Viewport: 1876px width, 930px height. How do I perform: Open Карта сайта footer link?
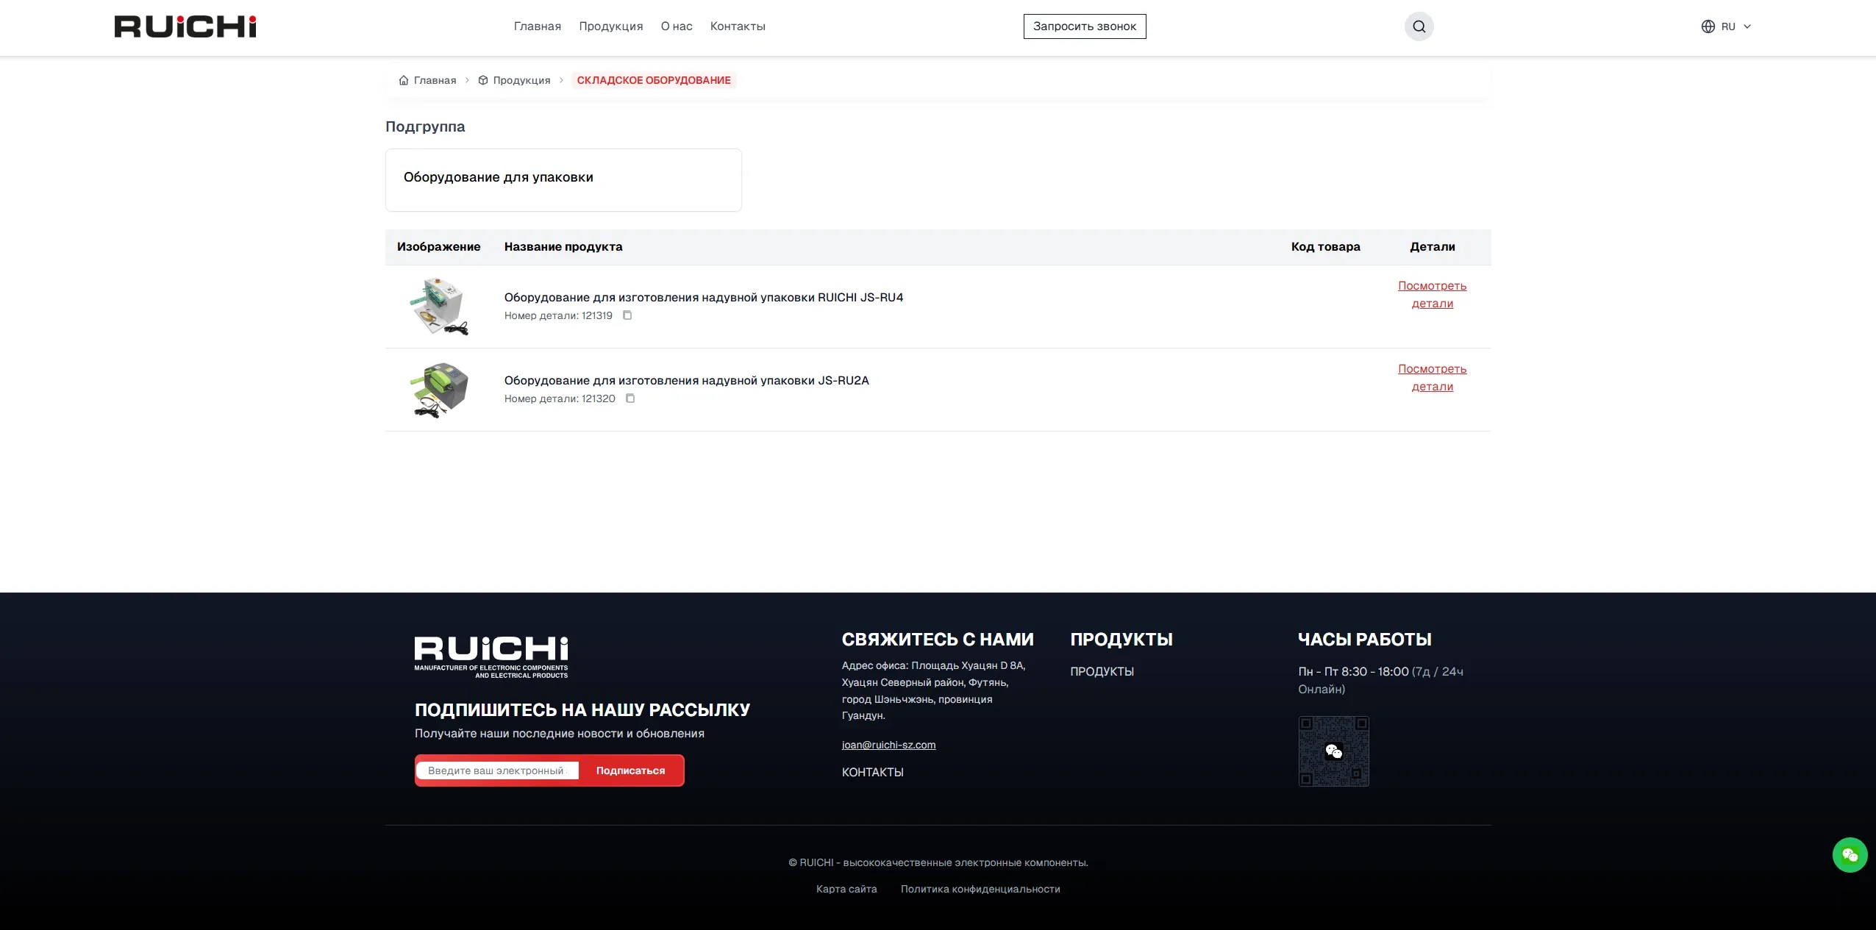coord(846,889)
